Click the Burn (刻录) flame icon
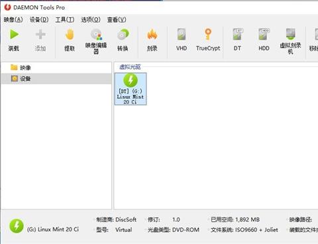318x244 pixels. (152, 34)
